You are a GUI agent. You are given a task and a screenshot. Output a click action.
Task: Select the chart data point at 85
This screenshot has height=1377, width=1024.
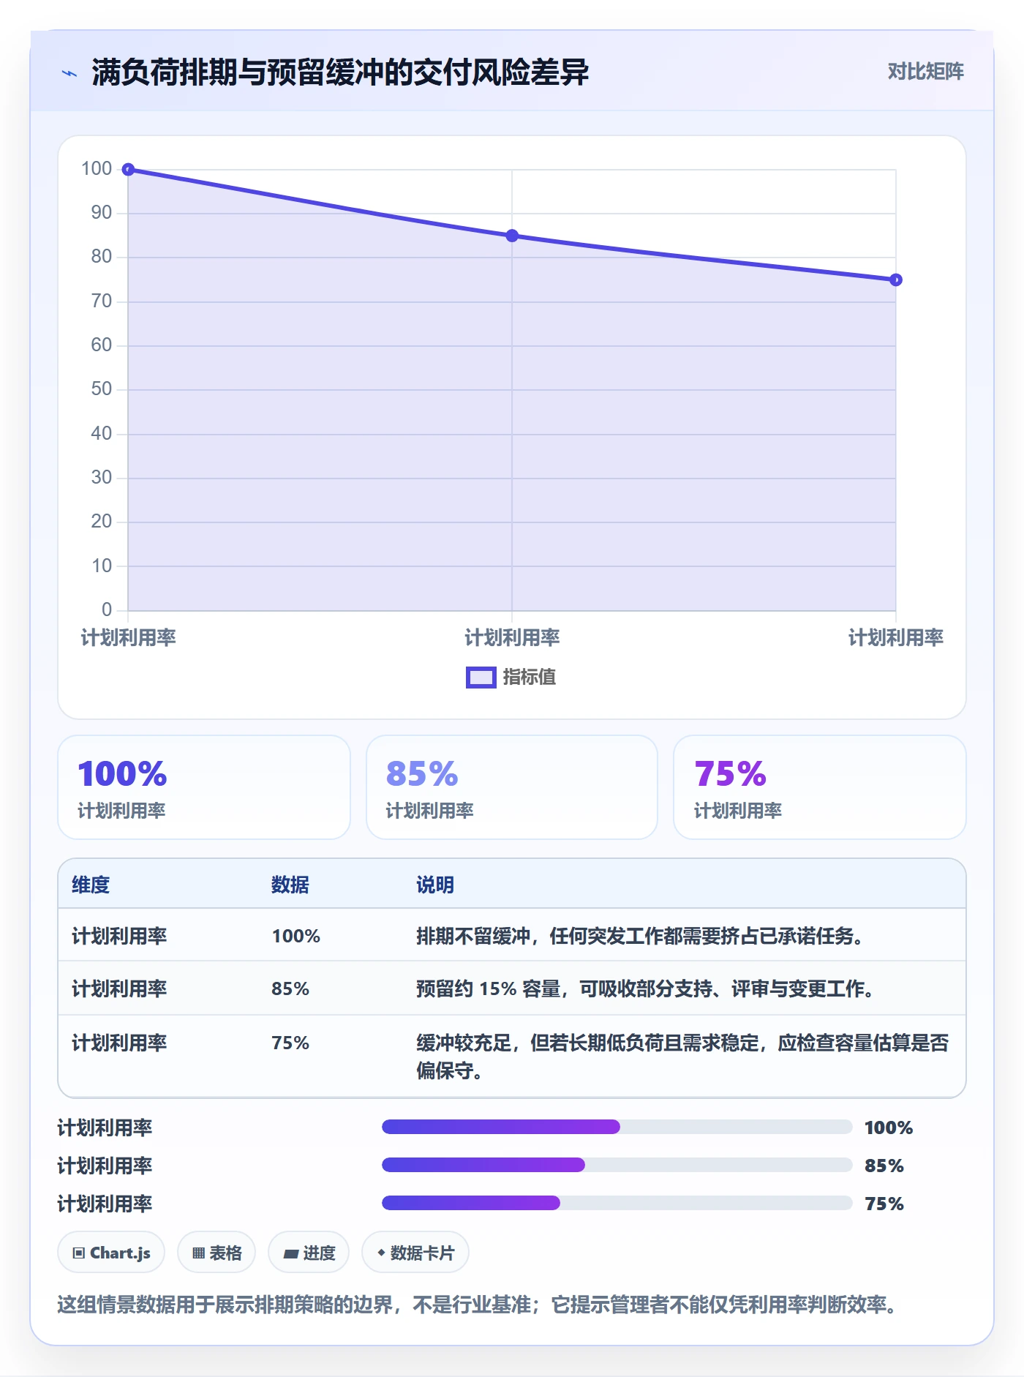coord(512,236)
